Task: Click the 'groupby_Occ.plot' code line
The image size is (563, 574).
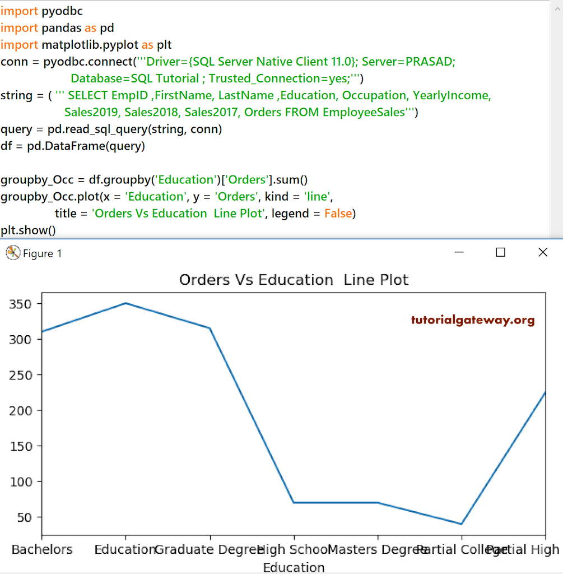Action: [x=167, y=197]
